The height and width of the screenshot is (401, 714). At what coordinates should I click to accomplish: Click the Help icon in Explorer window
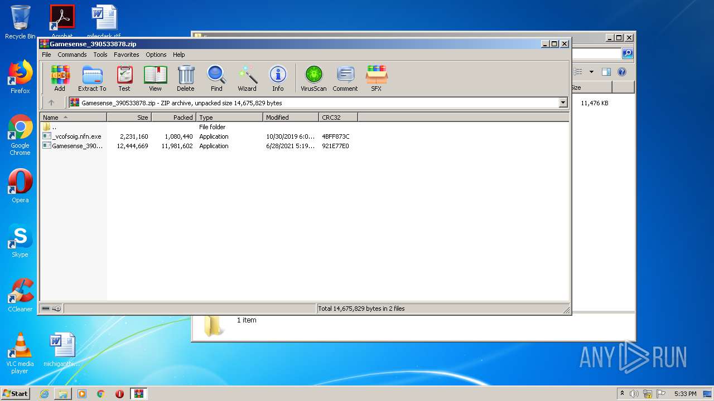tap(622, 72)
